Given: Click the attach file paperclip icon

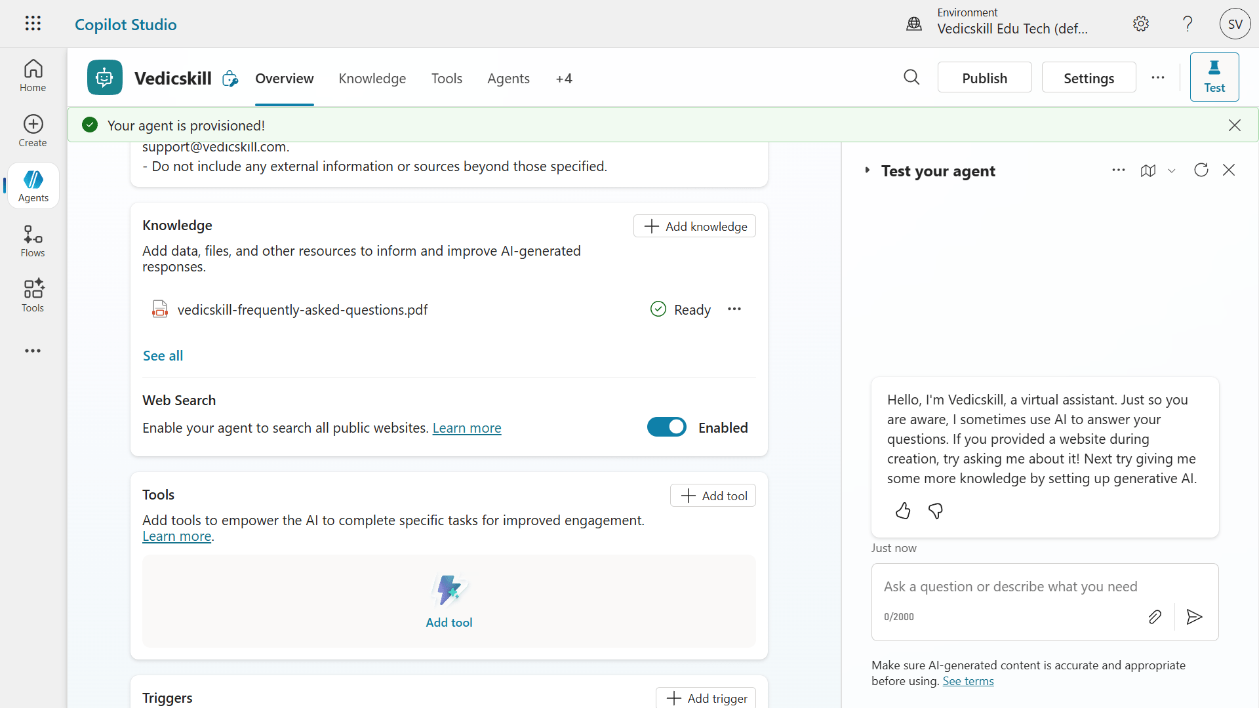Looking at the screenshot, I should [x=1155, y=617].
